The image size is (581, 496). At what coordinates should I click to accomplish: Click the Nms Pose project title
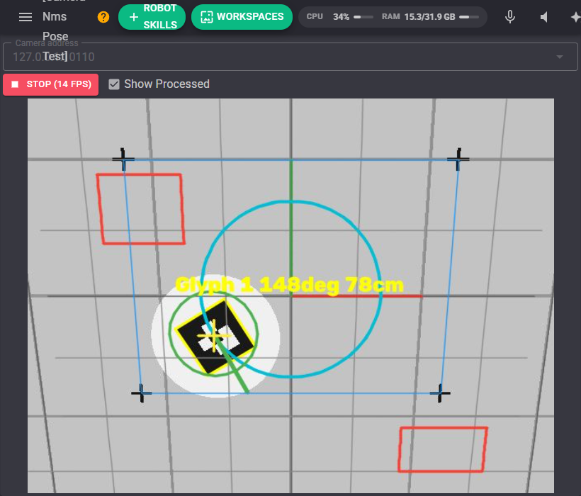pyautogui.click(x=55, y=26)
